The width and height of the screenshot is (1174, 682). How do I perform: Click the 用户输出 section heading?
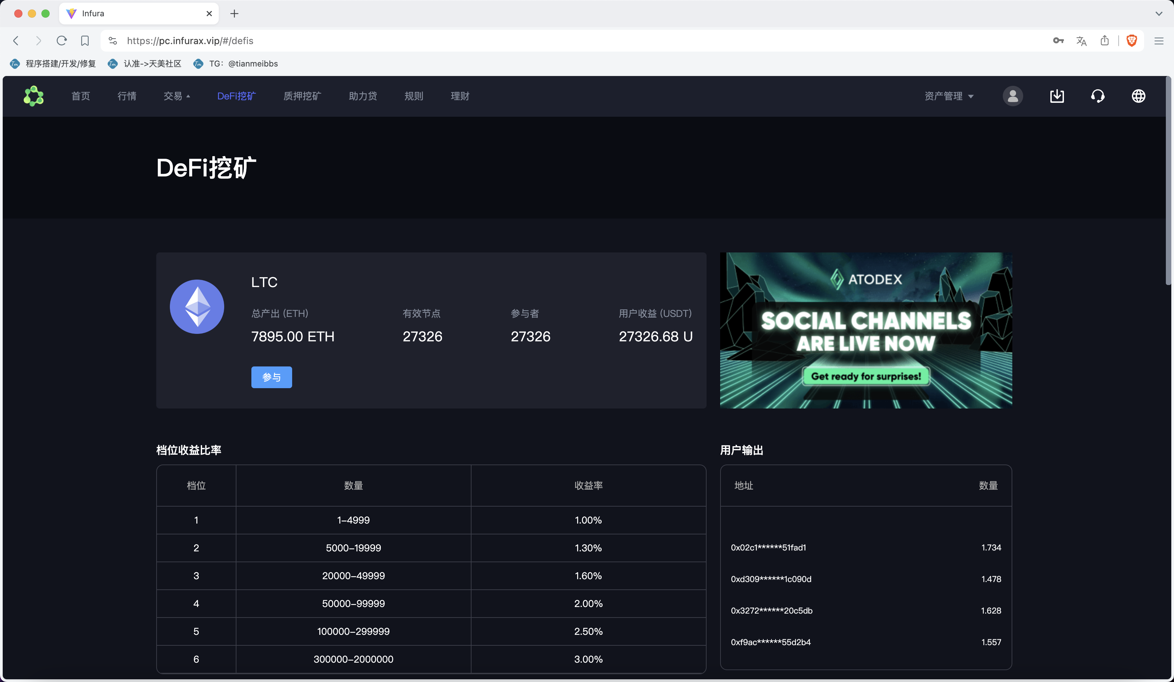pyautogui.click(x=742, y=450)
